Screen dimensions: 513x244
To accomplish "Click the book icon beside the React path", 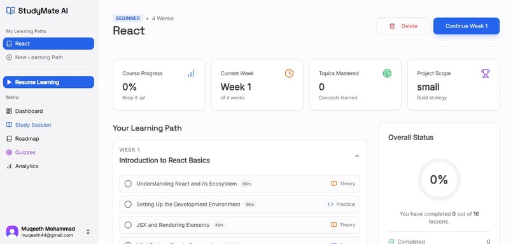I will (x=9, y=43).
